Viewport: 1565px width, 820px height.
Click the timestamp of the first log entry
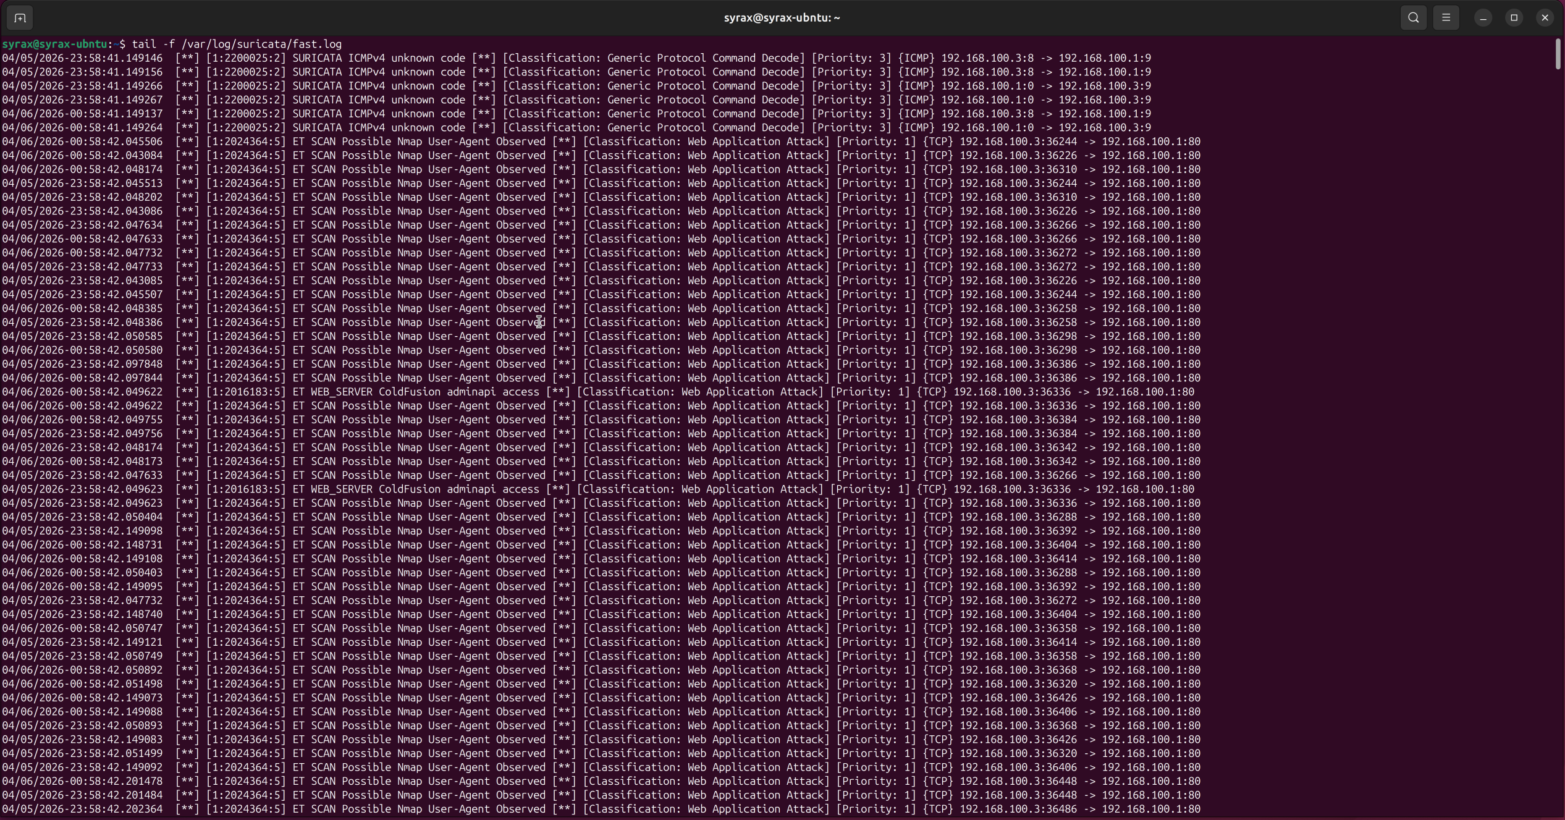tap(82, 57)
